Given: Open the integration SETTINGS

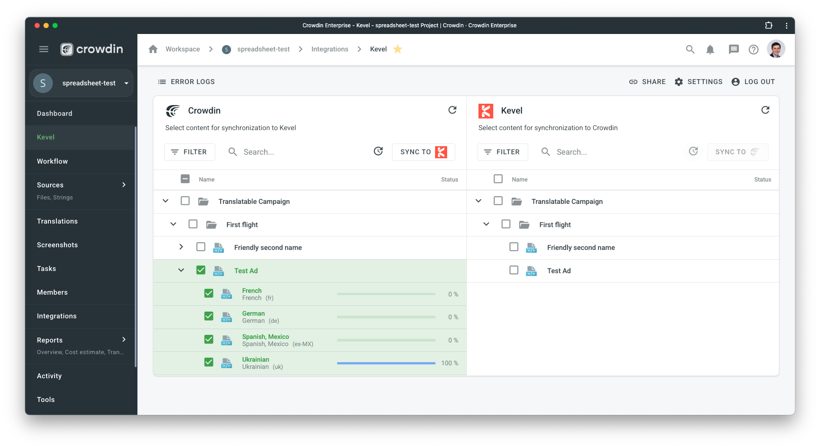Looking at the screenshot, I should click(x=698, y=82).
